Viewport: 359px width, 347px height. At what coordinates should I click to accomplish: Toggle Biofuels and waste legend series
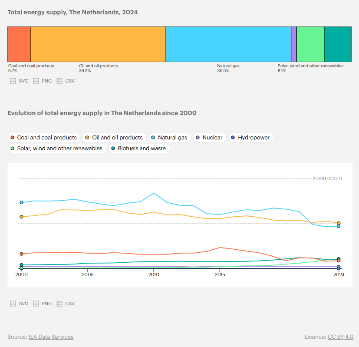point(139,149)
